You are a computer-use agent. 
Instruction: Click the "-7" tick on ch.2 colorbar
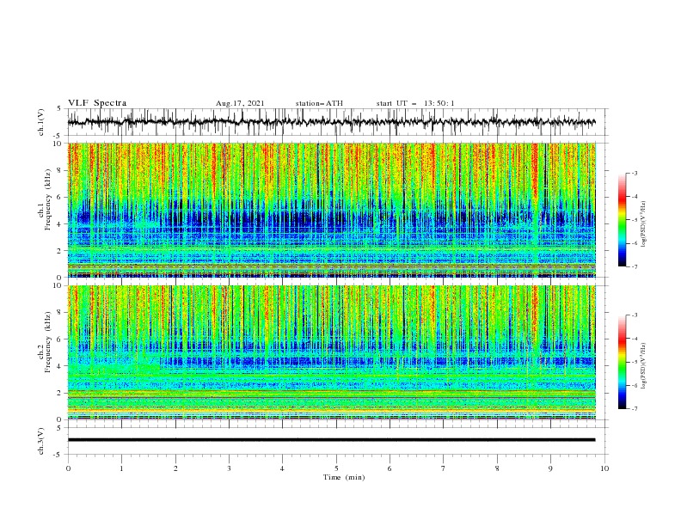click(634, 409)
